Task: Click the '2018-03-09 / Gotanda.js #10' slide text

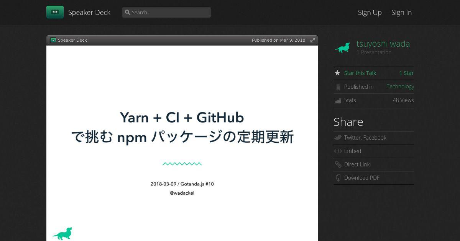Action: [x=182, y=184]
